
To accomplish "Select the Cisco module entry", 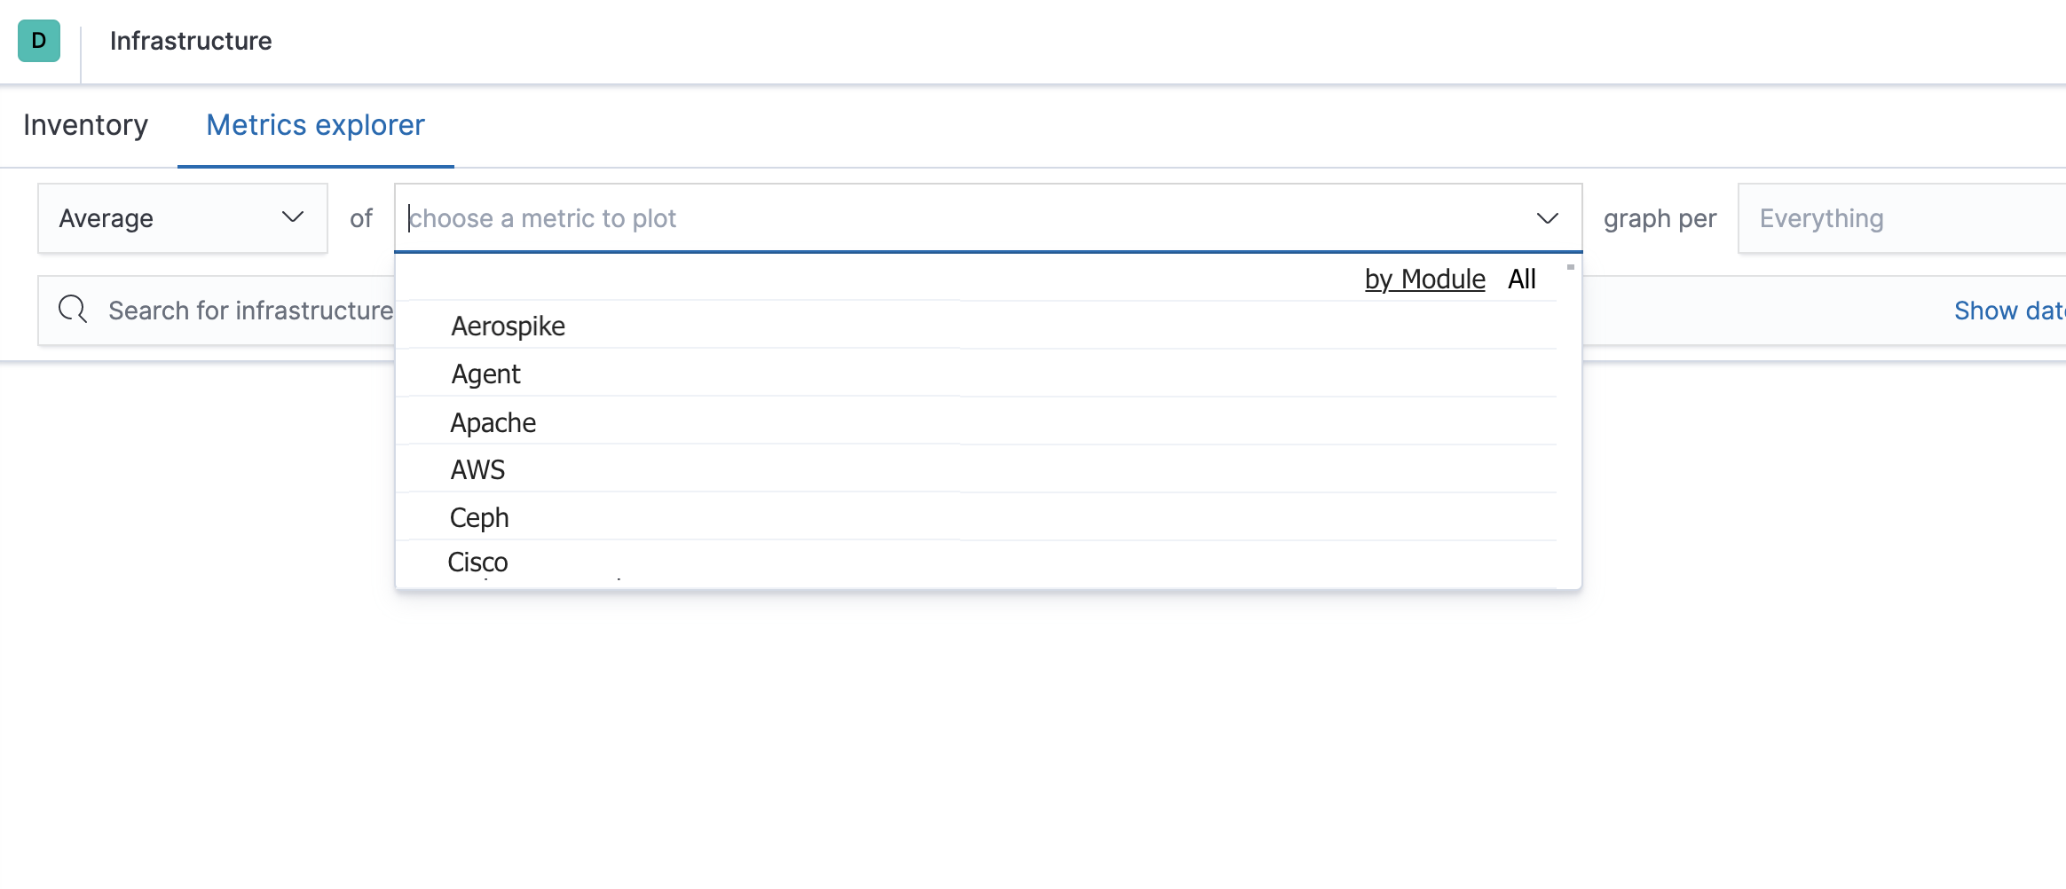I will coord(478,561).
